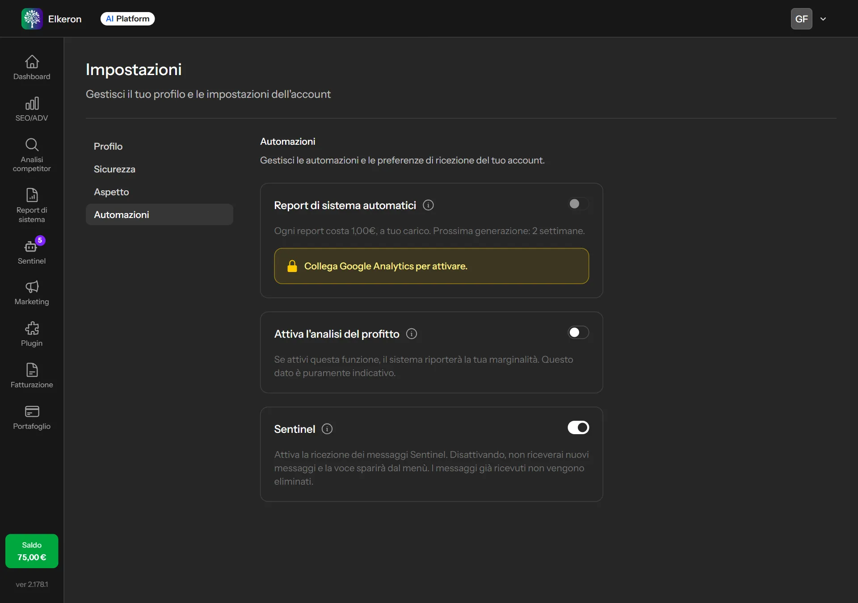The image size is (858, 603).
Task: Enable the profit analysis switch
Action: 578,332
